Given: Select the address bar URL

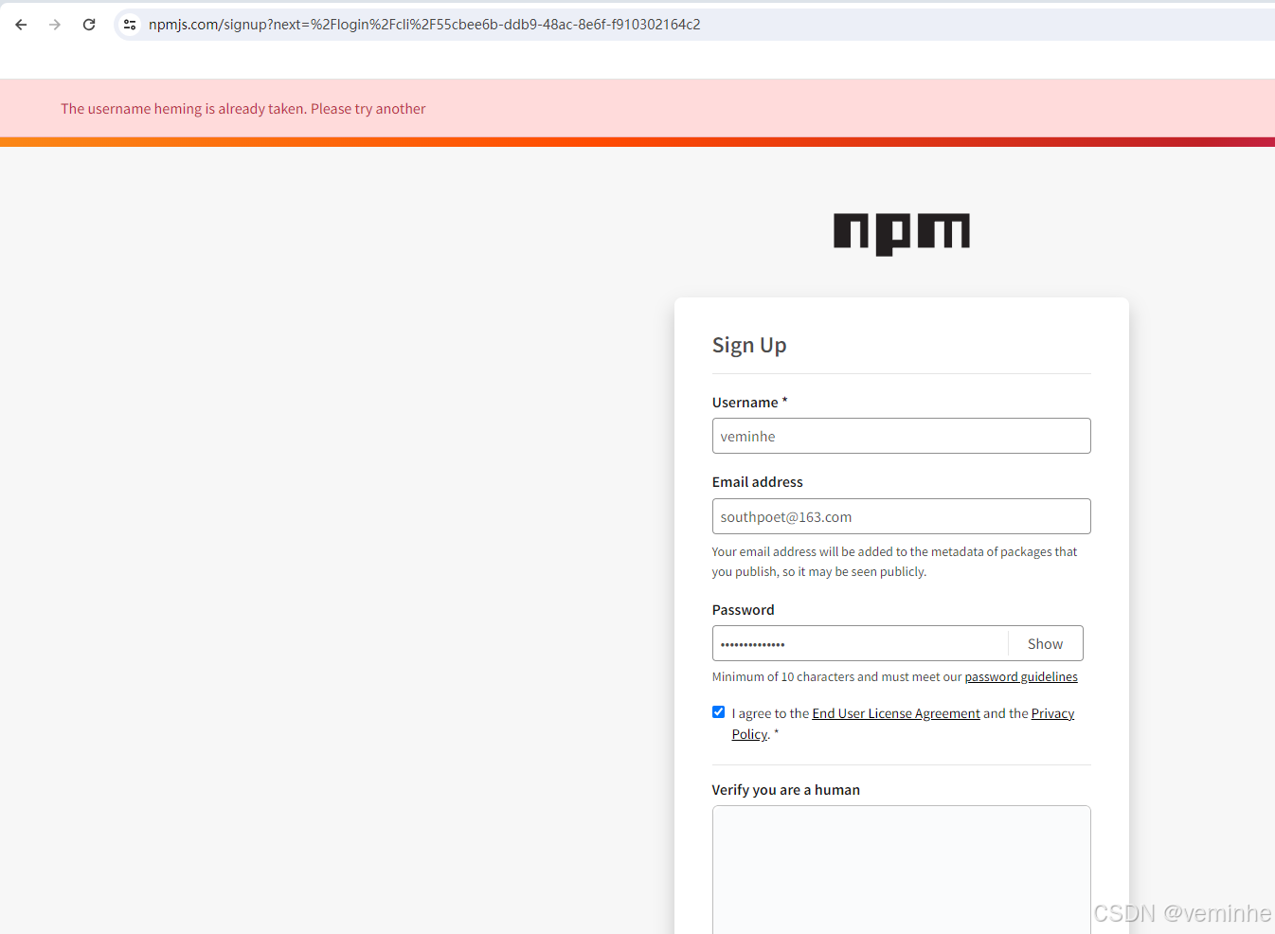Looking at the screenshot, I should click(x=424, y=25).
